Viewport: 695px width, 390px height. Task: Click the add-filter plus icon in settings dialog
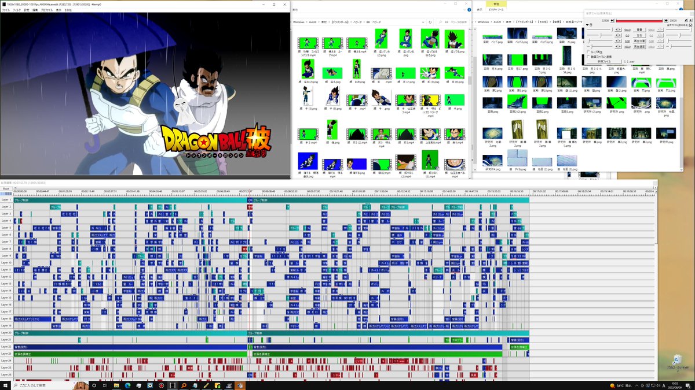tap(690, 20)
